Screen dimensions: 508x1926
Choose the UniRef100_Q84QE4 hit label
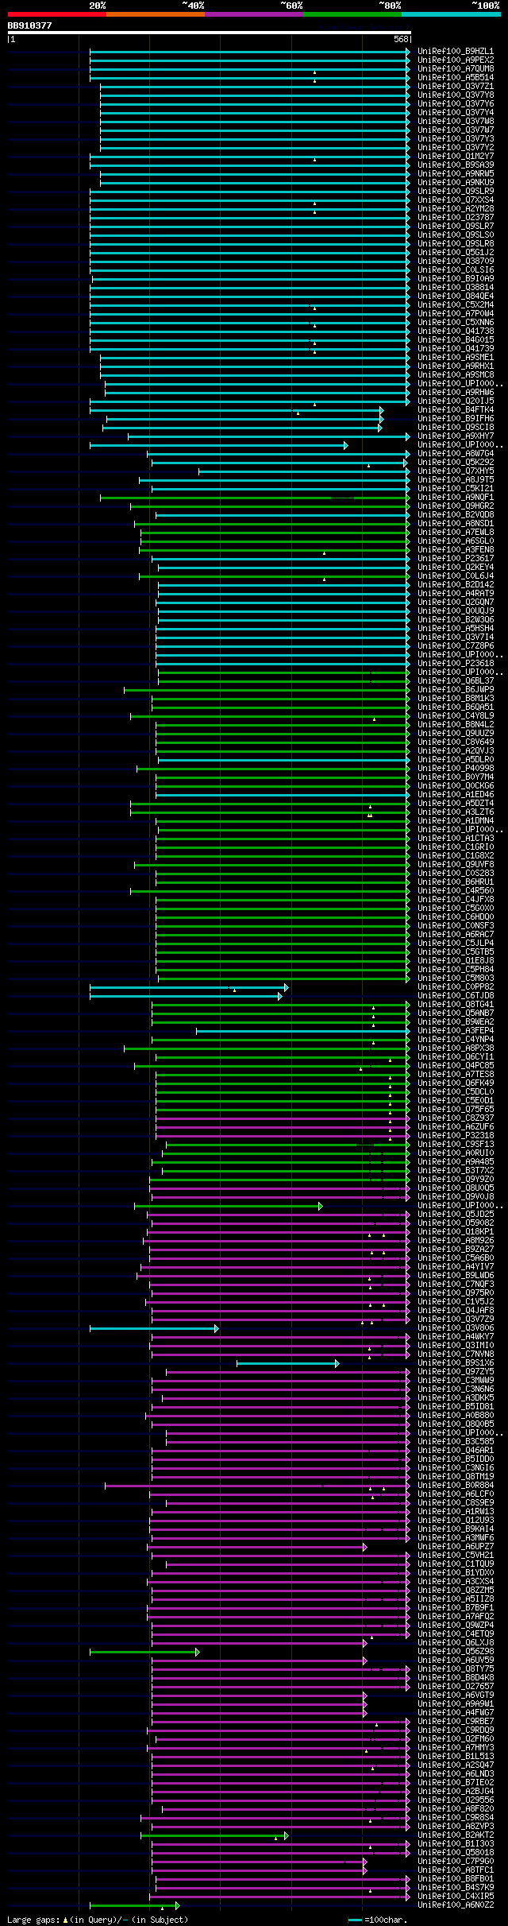click(x=456, y=296)
